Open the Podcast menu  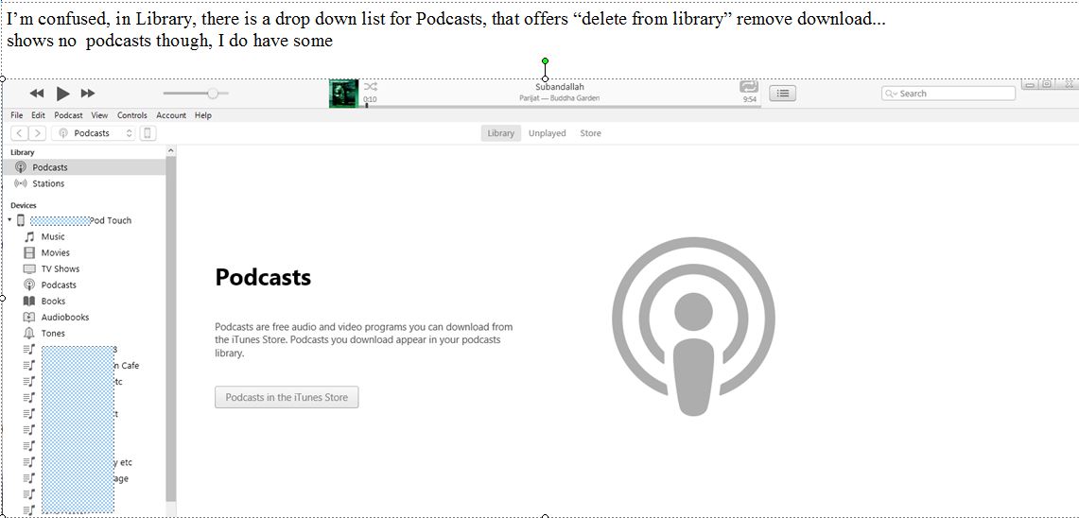[68, 115]
